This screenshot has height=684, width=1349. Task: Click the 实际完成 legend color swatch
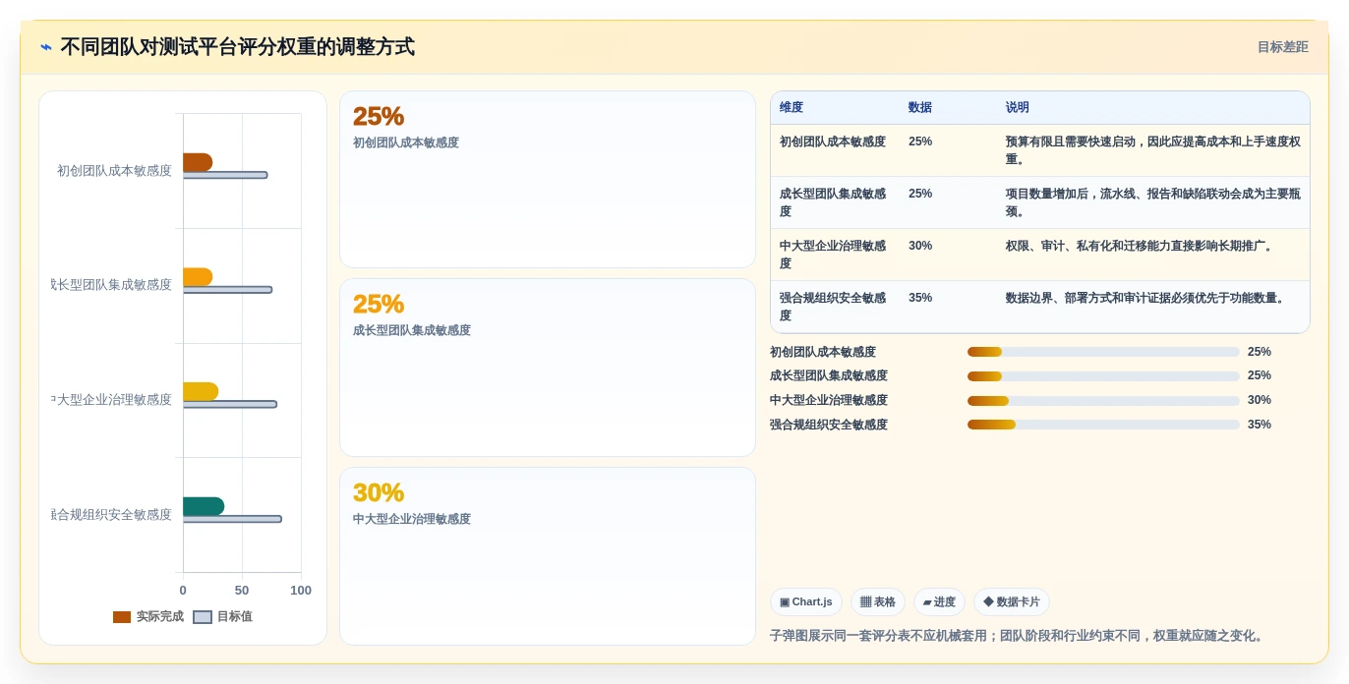pyautogui.click(x=122, y=617)
